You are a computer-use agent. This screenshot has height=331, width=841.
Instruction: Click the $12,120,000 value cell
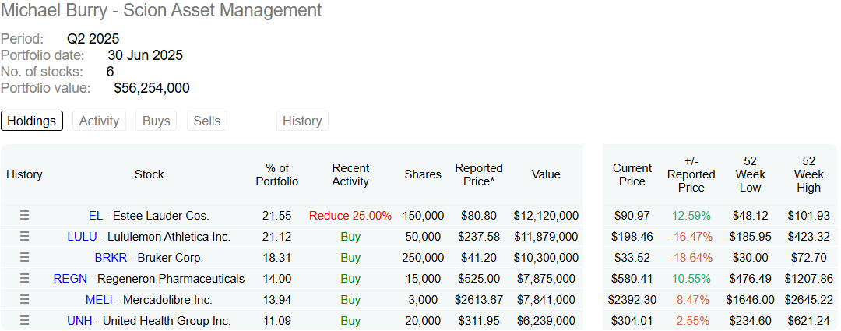click(x=546, y=216)
